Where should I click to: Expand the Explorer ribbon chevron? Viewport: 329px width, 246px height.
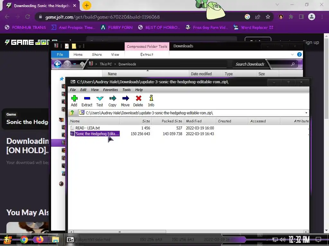pos(292,54)
